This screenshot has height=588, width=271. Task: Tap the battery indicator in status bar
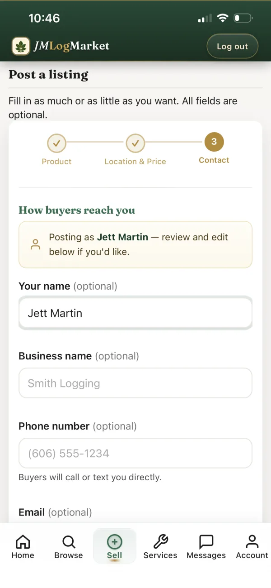coord(243,19)
